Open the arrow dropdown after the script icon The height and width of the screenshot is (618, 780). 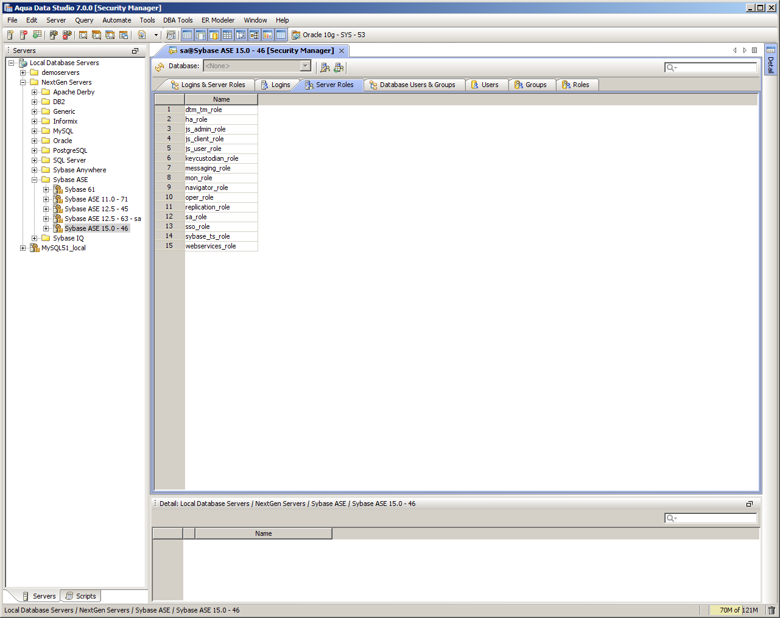[x=156, y=35]
